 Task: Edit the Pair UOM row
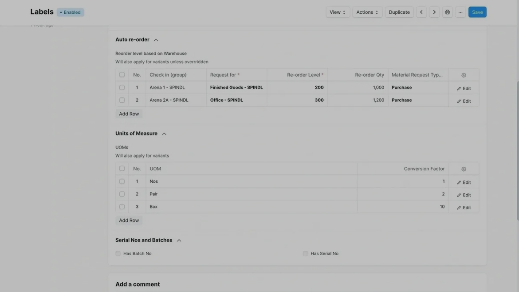click(464, 195)
